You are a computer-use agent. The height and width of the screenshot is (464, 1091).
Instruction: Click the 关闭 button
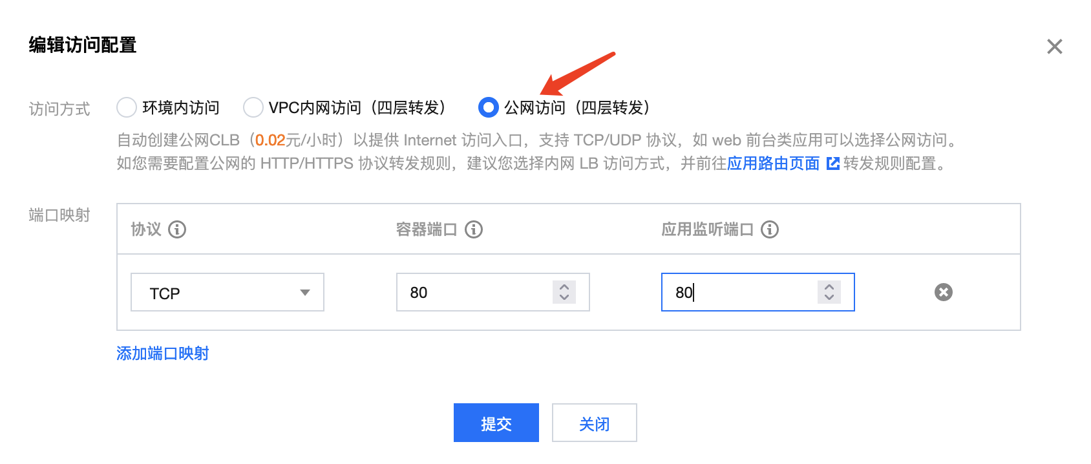[x=595, y=423]
